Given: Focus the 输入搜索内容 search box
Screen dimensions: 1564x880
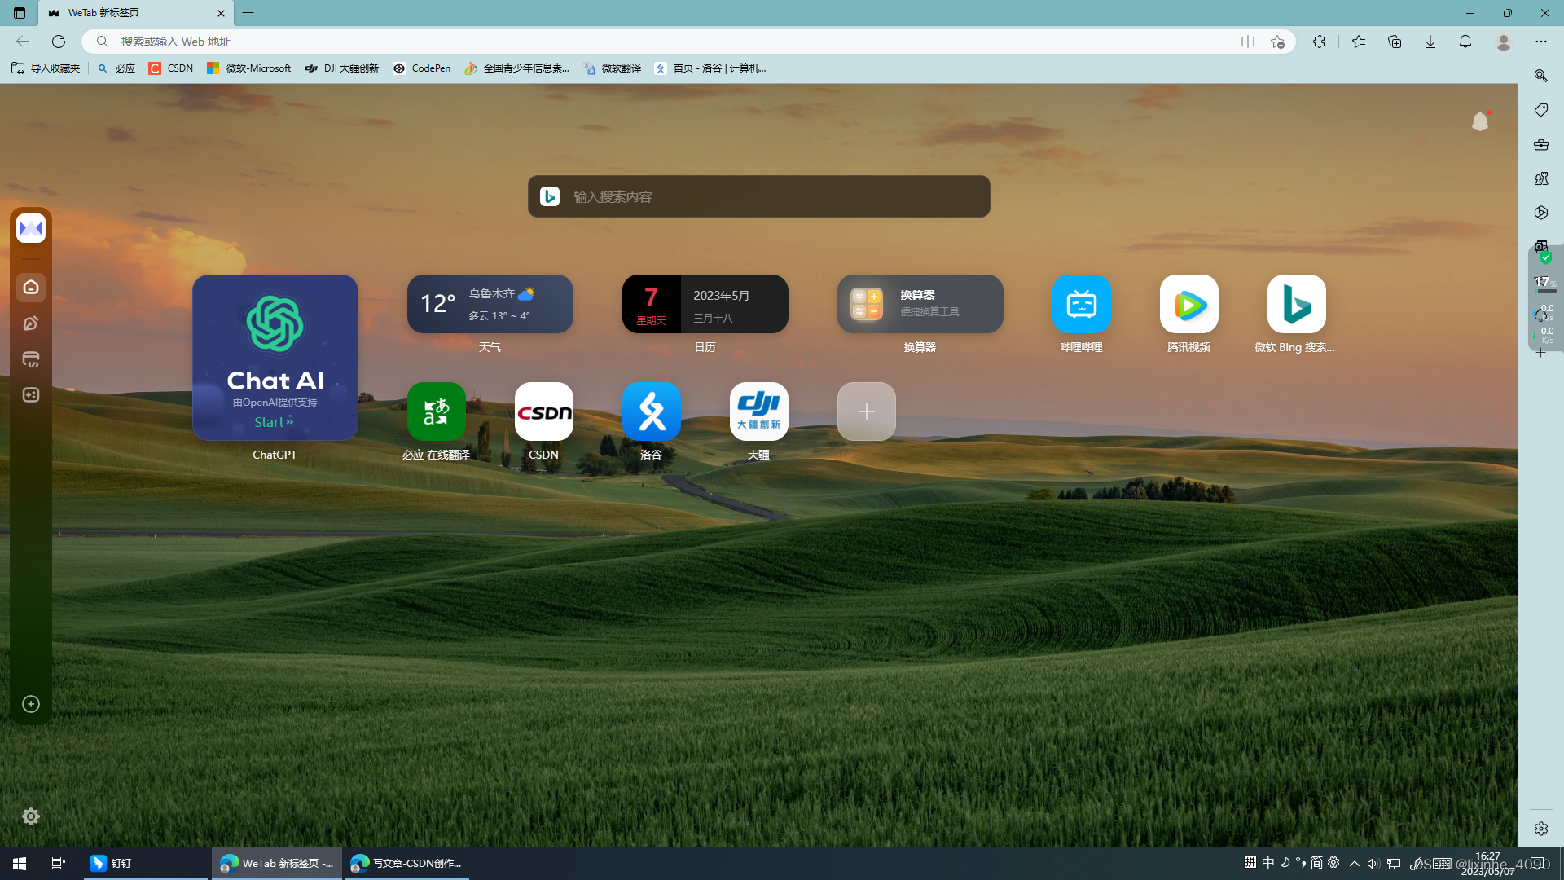Looking at the screenshot, I should [x=759, y=196].
